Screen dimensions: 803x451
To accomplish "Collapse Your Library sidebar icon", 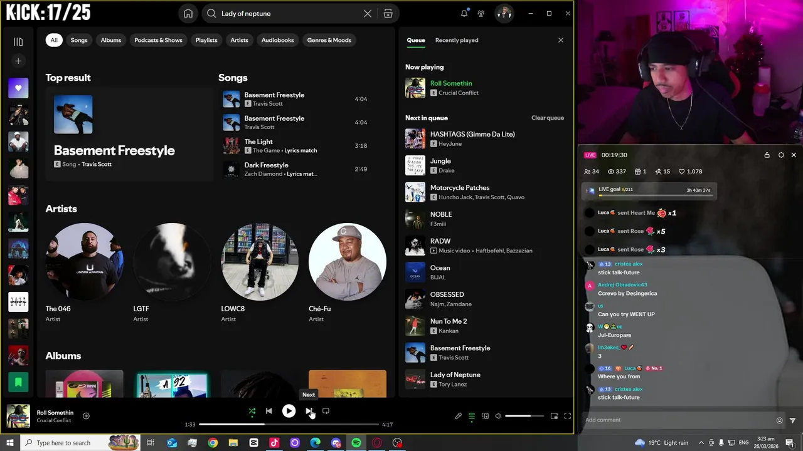I will tap(18, 42).
